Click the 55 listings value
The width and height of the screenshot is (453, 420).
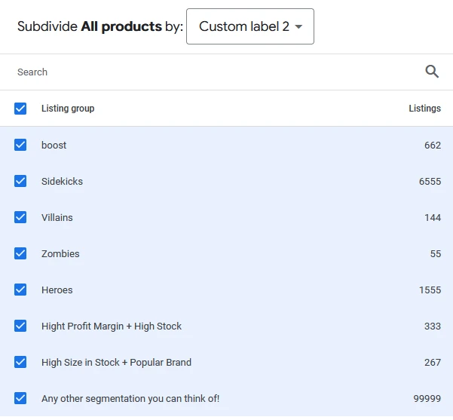tap(436, 254)
